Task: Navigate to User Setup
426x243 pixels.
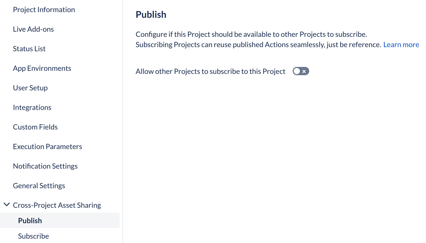Action: [x=30, y=88]
